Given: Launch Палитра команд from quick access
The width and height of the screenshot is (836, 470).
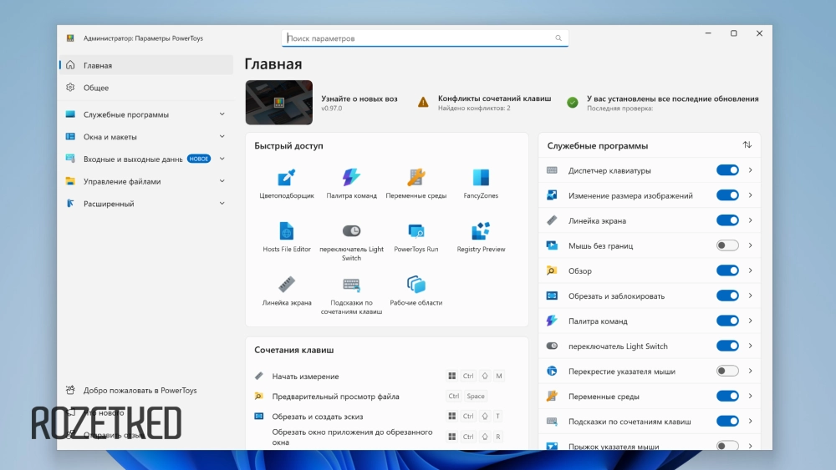Looking at the screenshot, I should tap(351, 178).
